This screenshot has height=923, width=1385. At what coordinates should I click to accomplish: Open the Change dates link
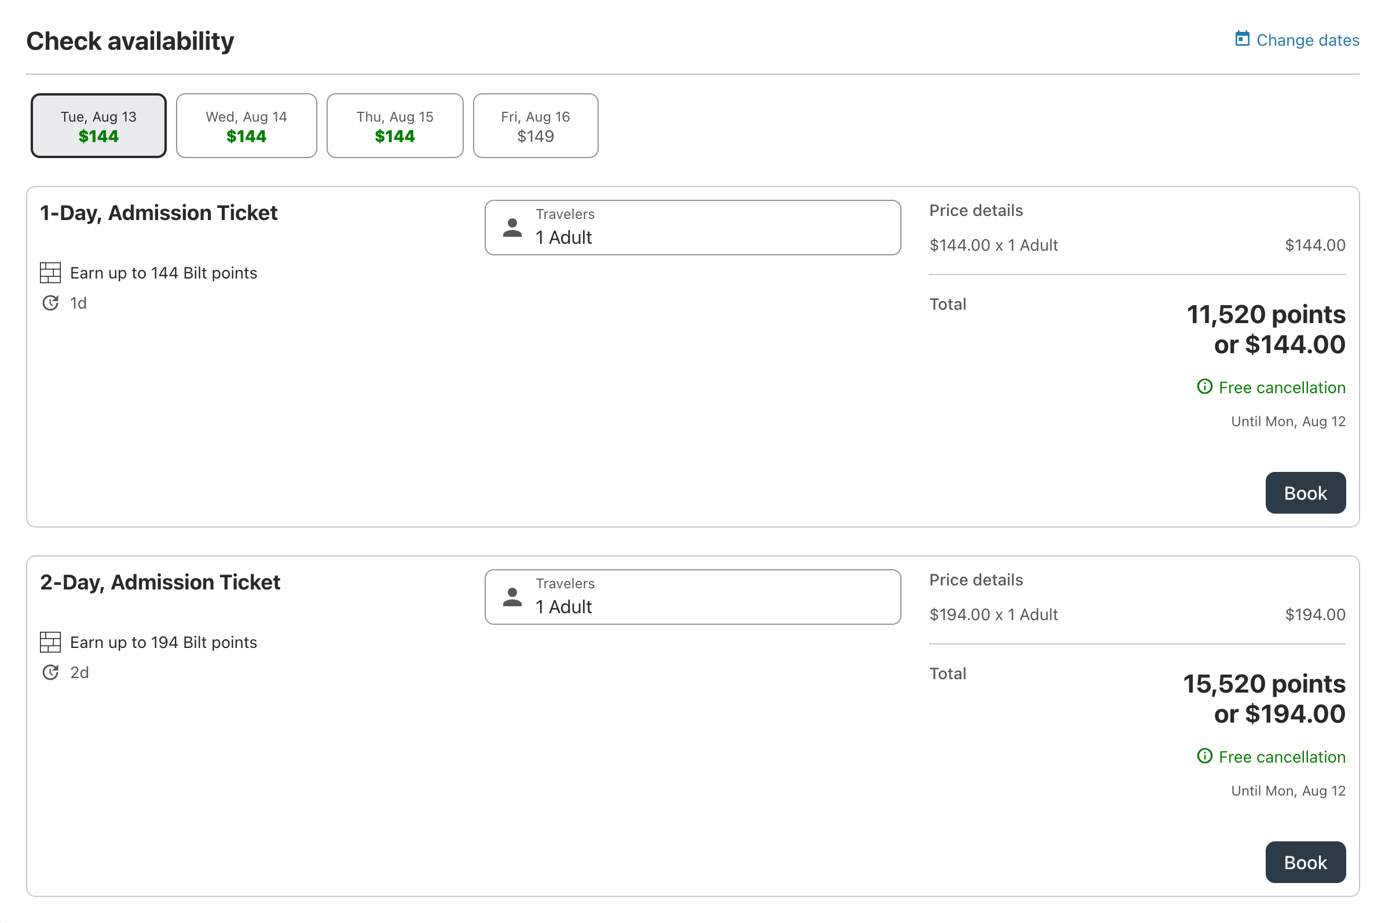1307,40
